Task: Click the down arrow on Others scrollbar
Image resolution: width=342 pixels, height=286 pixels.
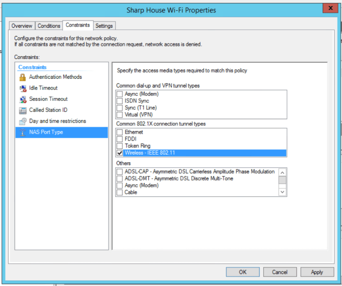Action: tap(282, 192)
